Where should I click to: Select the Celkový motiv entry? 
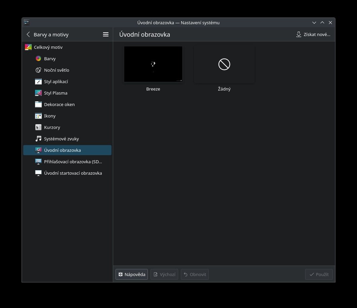[48, 47]
